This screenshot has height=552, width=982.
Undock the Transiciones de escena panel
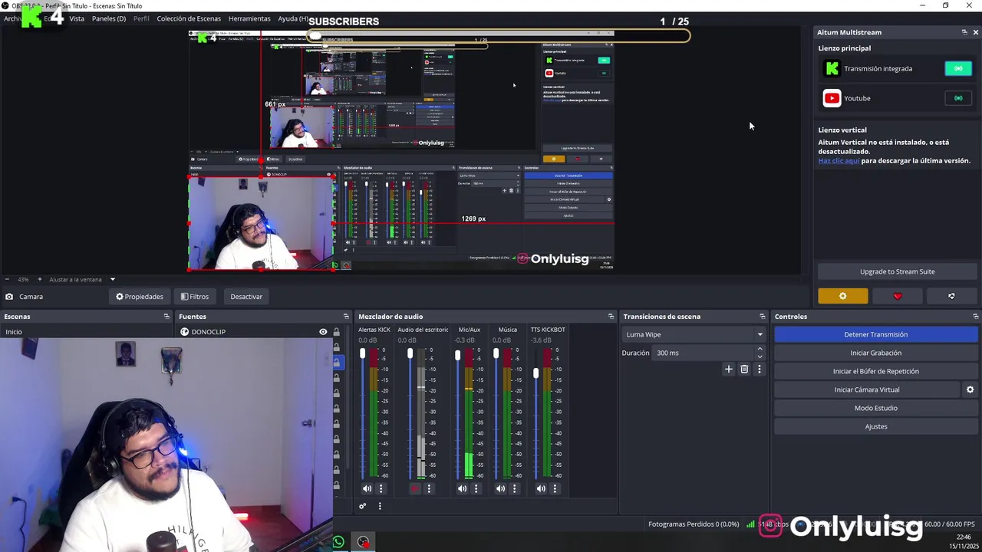(x=763, y=317)
